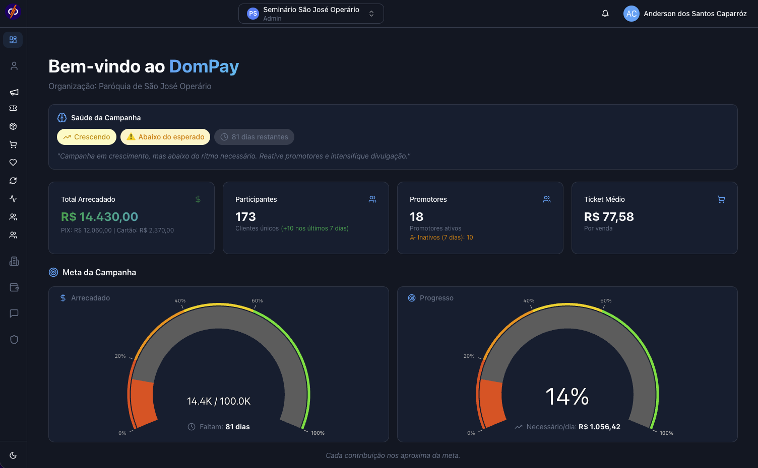Open the chat message bubble icon
758x468 pixels.
click(x=14, y=314)
